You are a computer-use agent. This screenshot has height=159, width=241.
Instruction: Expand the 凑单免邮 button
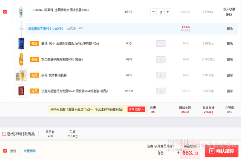click(x=136, y=109)
